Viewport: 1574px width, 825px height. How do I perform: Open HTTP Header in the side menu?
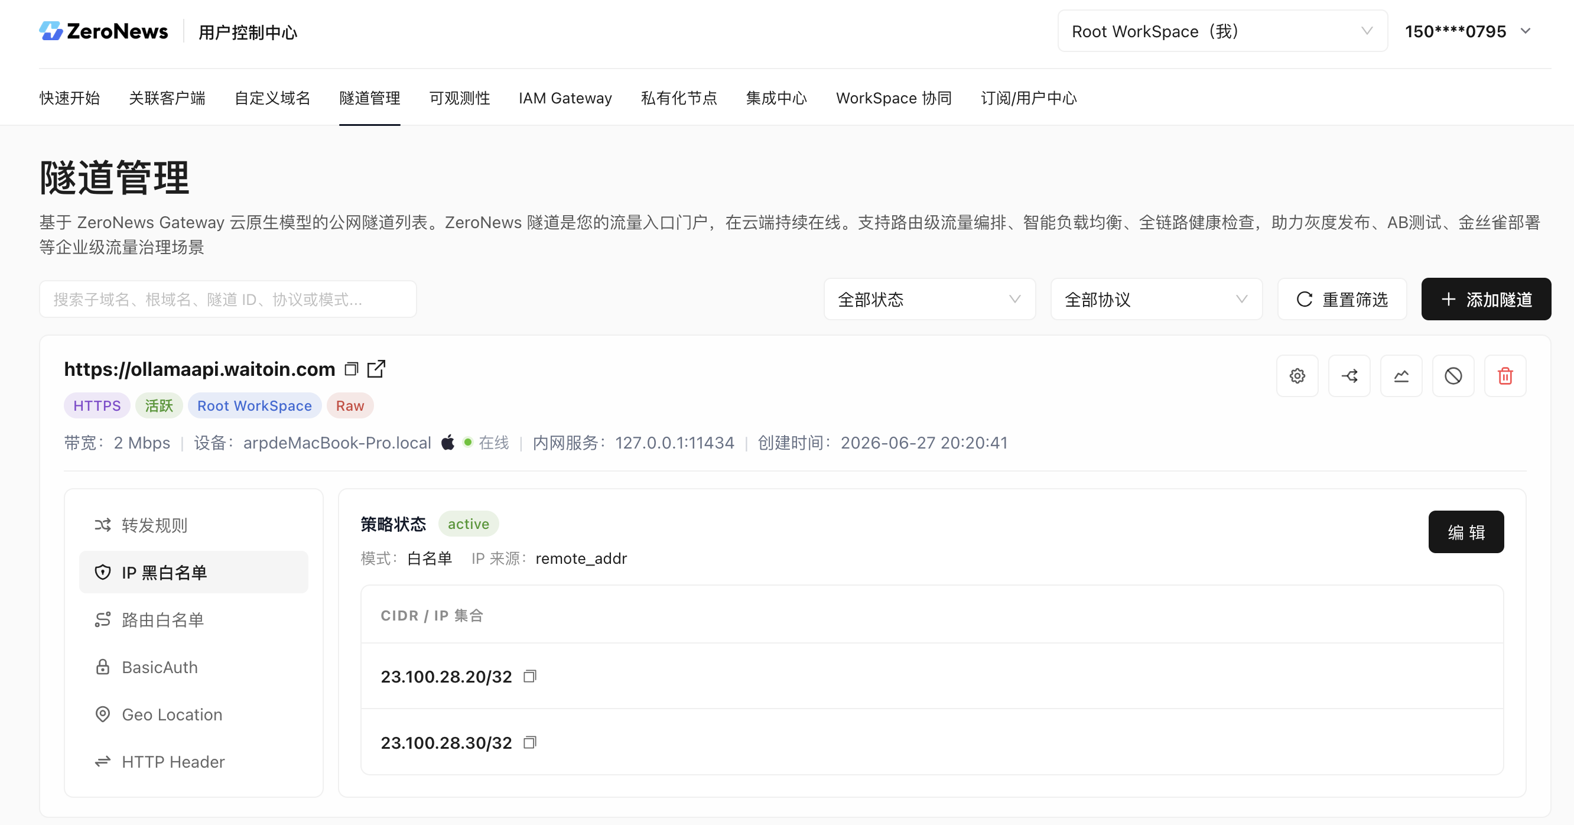194,761
